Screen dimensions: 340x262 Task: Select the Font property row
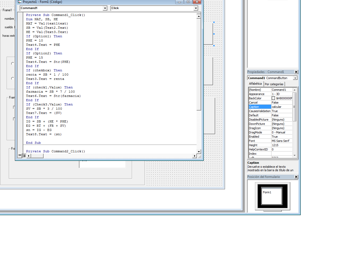point(270,141)
